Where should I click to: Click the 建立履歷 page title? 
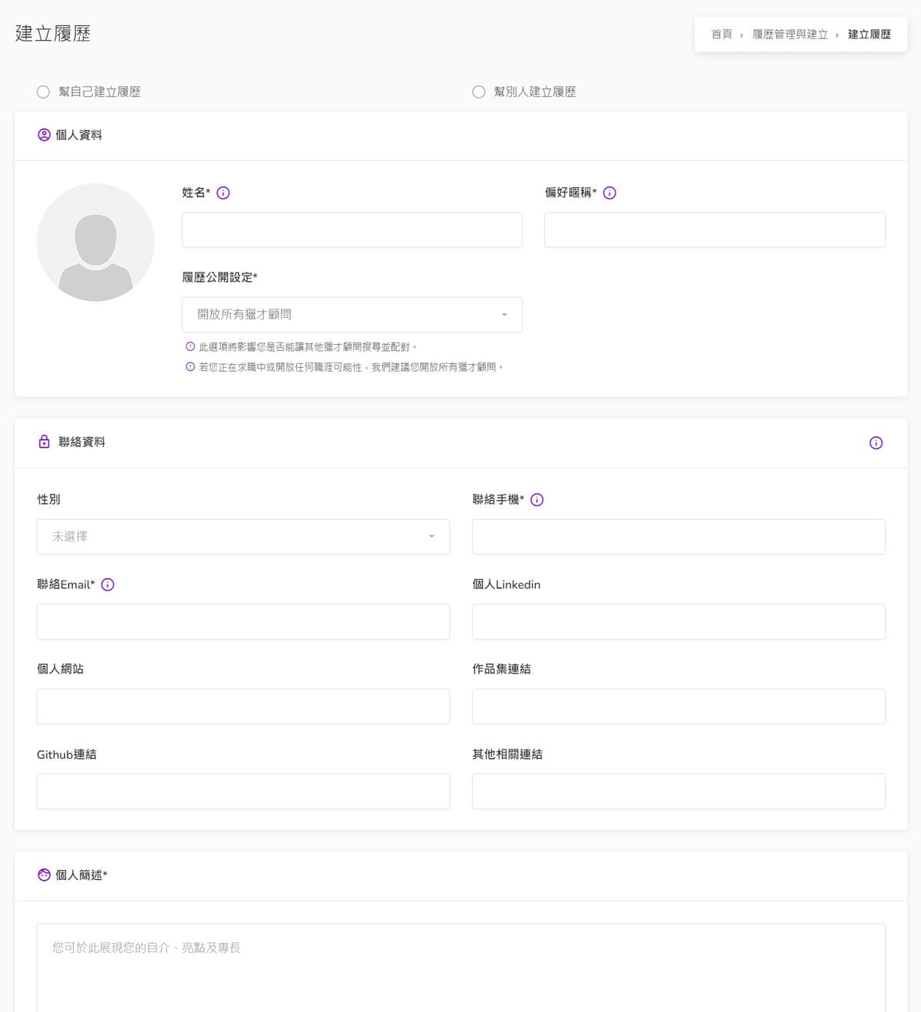[x=53, y=34]
